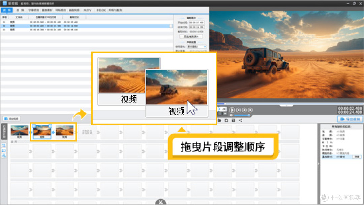364x205 pixels.
Task: Open the 转场特效 tab
Action: pos(61,10)
